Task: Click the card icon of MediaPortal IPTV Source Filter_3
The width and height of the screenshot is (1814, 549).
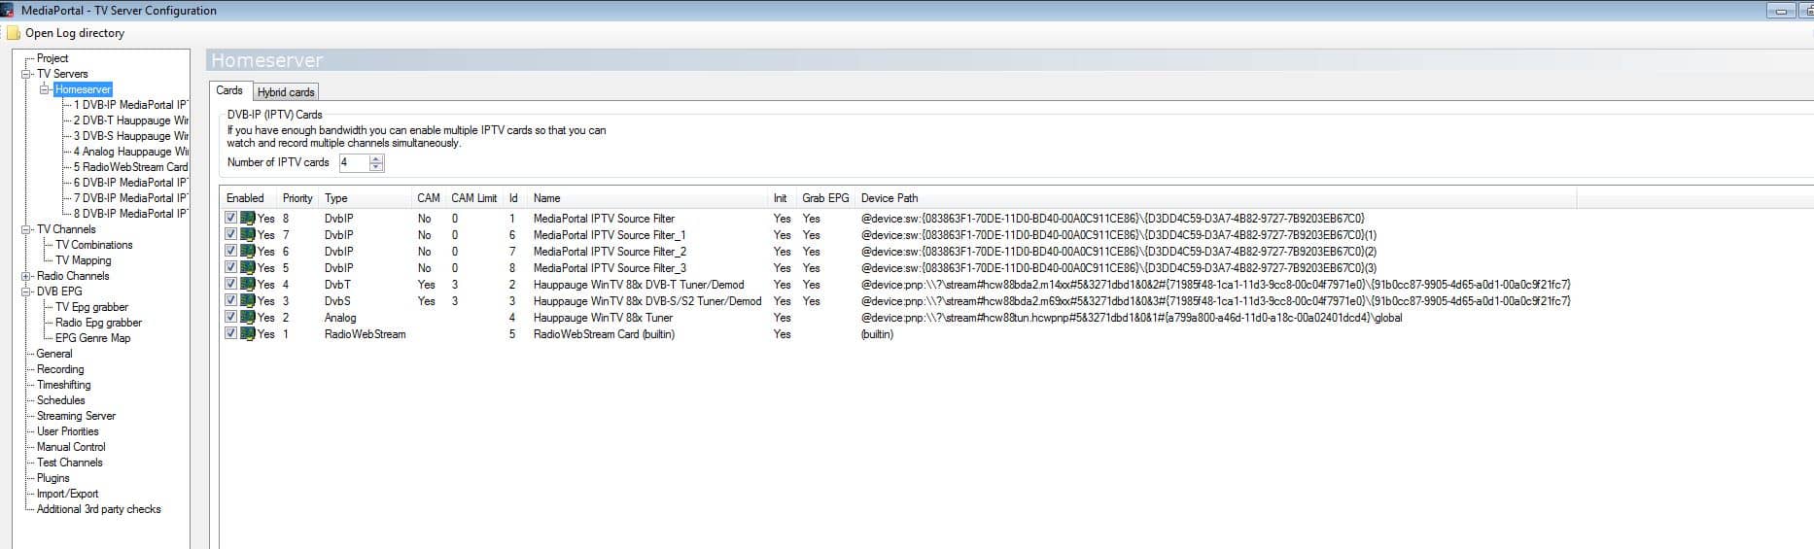Action: [x=248, y=268]
